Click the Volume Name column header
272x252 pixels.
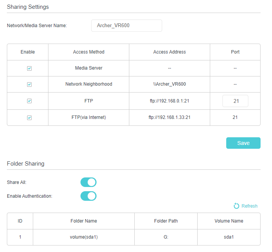(x=229, y=221)
